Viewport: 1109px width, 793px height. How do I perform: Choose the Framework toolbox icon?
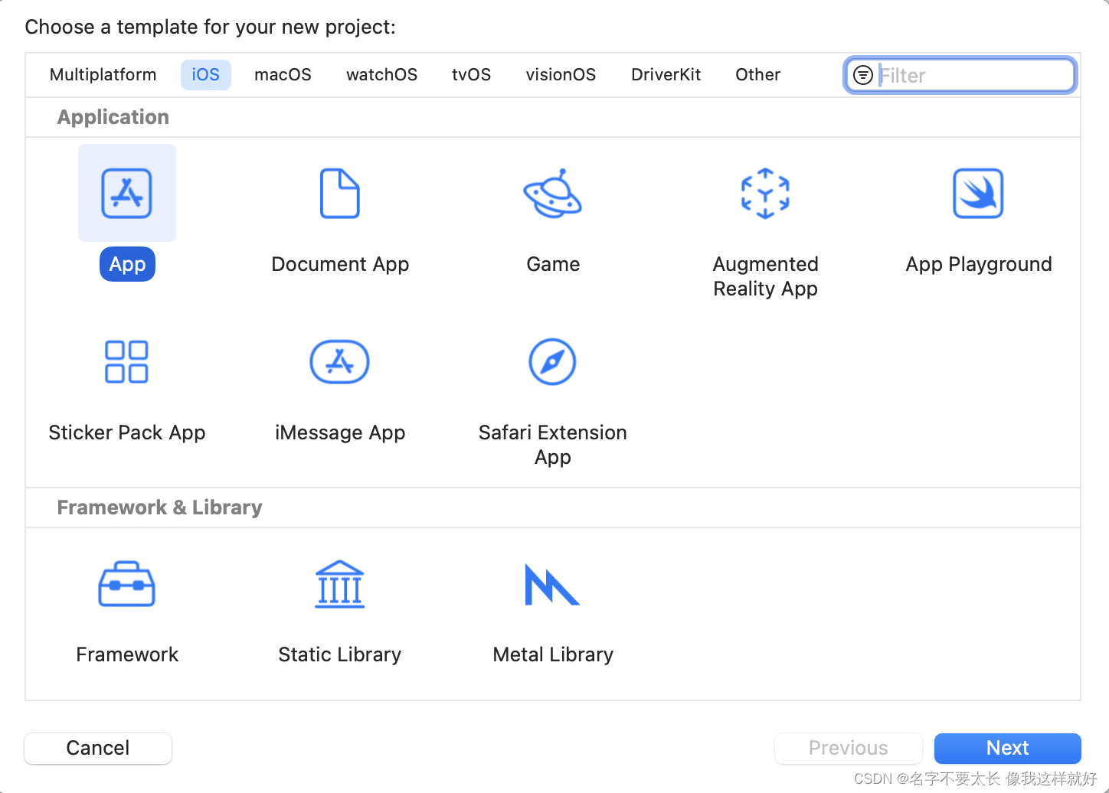(127, 585)
